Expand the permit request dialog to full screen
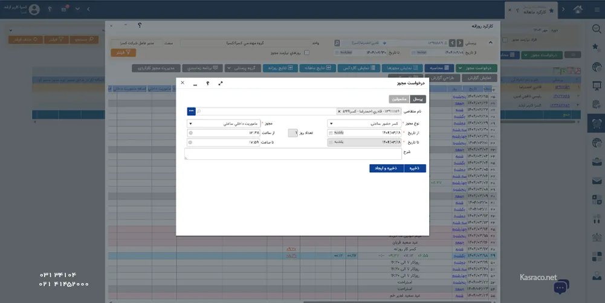The height and width of the screenshot is (303, 605). (221, 83)
